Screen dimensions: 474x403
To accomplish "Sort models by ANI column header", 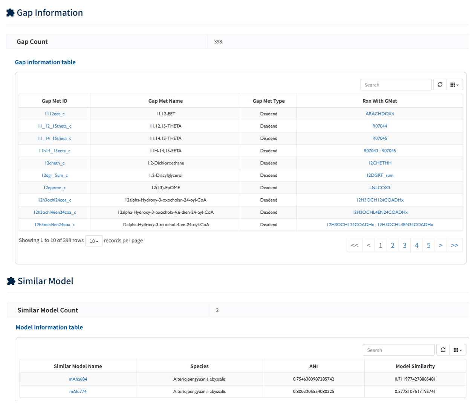I will pos(313,366).
